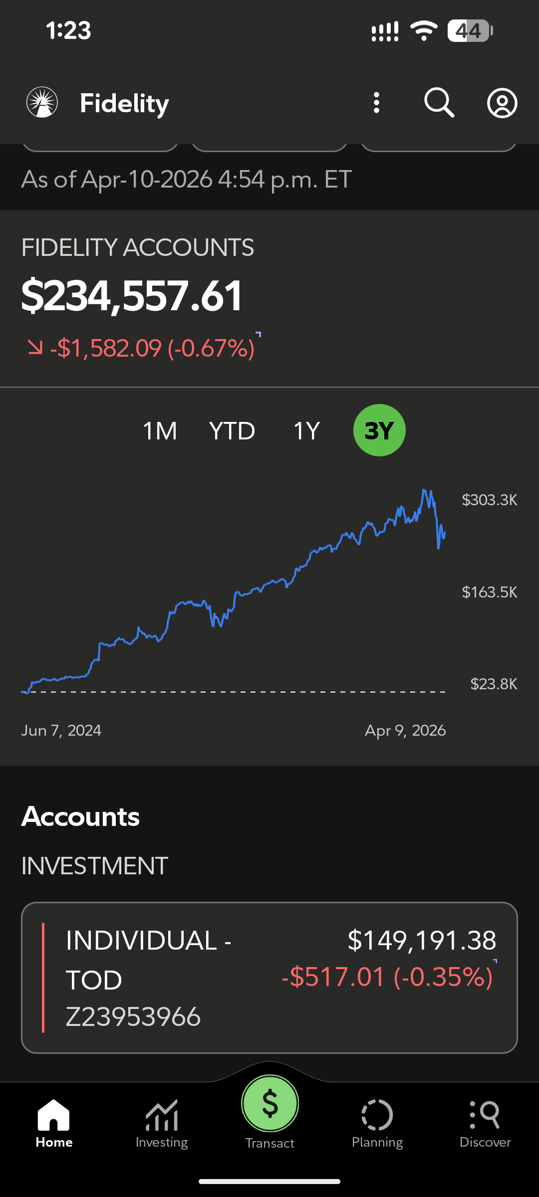Open the profile account icon
The image size is (539, 1197).
tap(502, 103)
